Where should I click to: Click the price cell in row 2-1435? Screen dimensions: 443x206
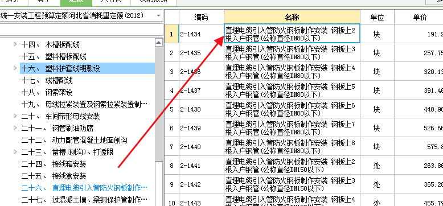click(419, 53)
